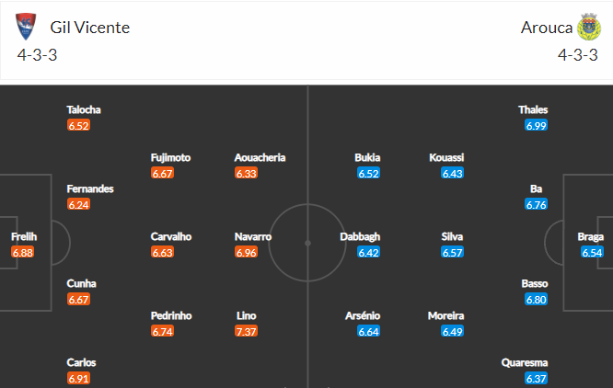Select player Fujimoto on the pitch
613x388 pixels.
[171, 157]
